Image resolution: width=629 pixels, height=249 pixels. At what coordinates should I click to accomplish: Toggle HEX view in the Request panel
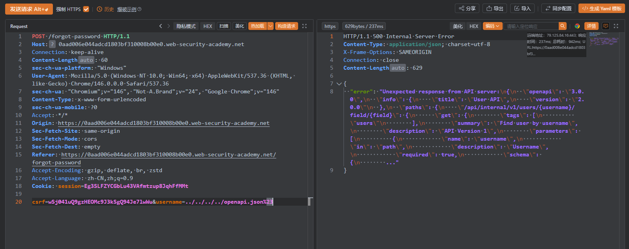pyautogui.click(x=208, y=26)
